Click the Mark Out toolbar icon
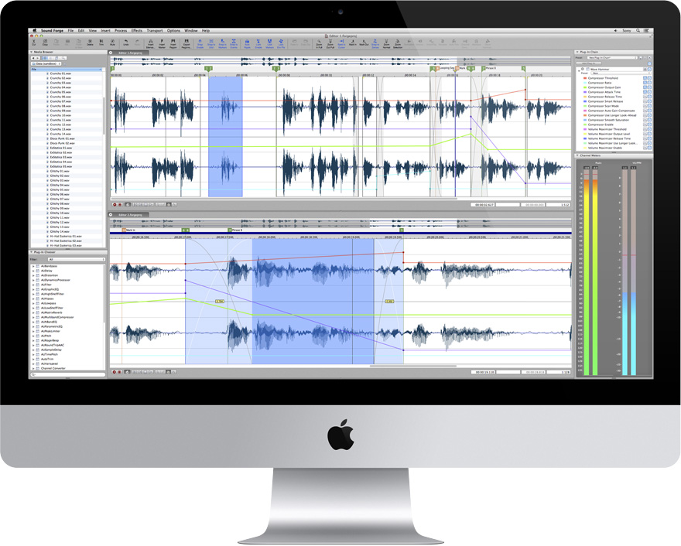Viewport: 681px width, 546px height. pyautogui.click(x=364, y=43)
